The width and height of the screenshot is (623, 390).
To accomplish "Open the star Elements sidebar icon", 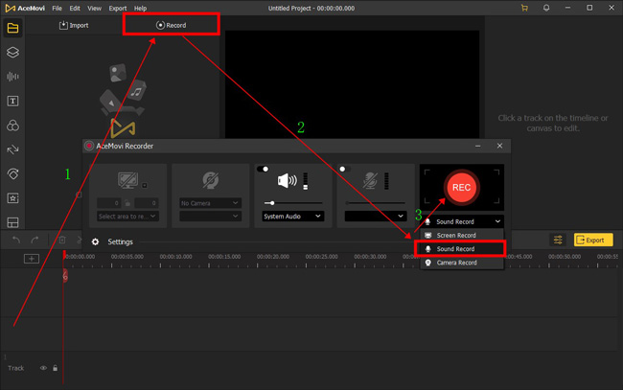I will click(12, 198).
